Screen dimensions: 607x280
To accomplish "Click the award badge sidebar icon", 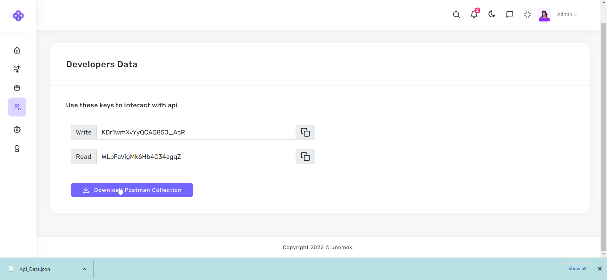I will tap(17, 149).
